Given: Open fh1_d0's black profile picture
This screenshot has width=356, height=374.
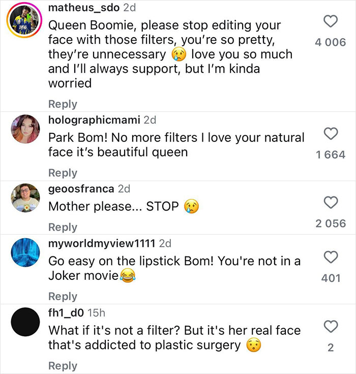Looking at the screenshot, I should click(x=25, y=322).
